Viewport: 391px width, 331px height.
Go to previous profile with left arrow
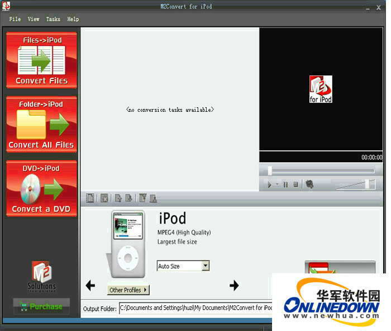pos(90,285)
